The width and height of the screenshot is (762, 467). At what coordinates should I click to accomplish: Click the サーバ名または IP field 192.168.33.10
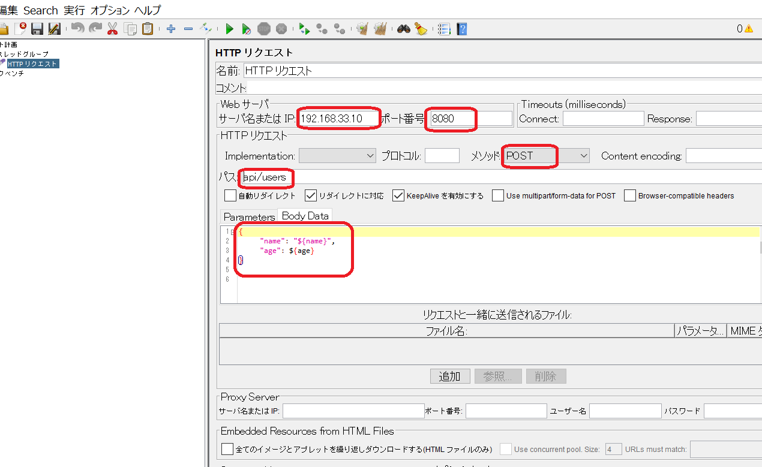pos(341,119)
